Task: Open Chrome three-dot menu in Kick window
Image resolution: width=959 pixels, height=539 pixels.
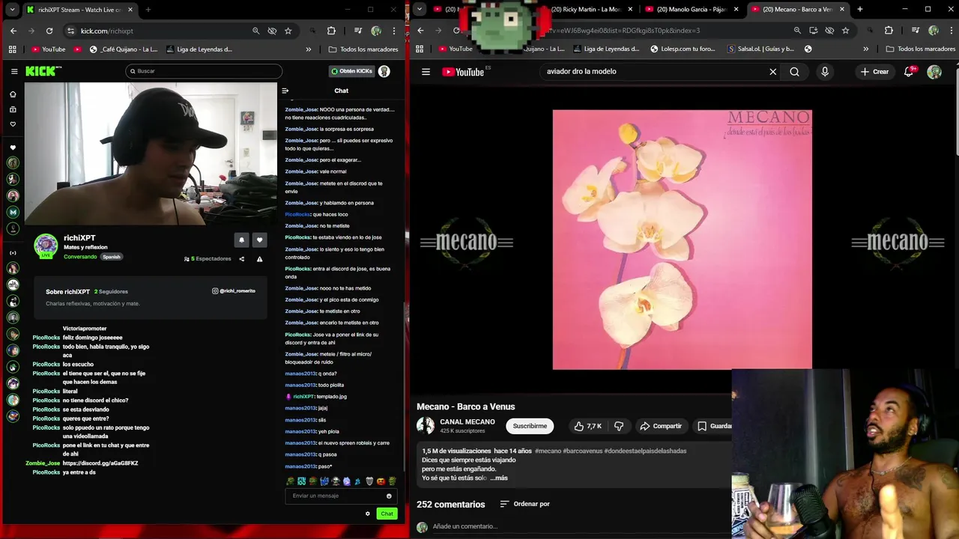Action: (x=393, y=31)
